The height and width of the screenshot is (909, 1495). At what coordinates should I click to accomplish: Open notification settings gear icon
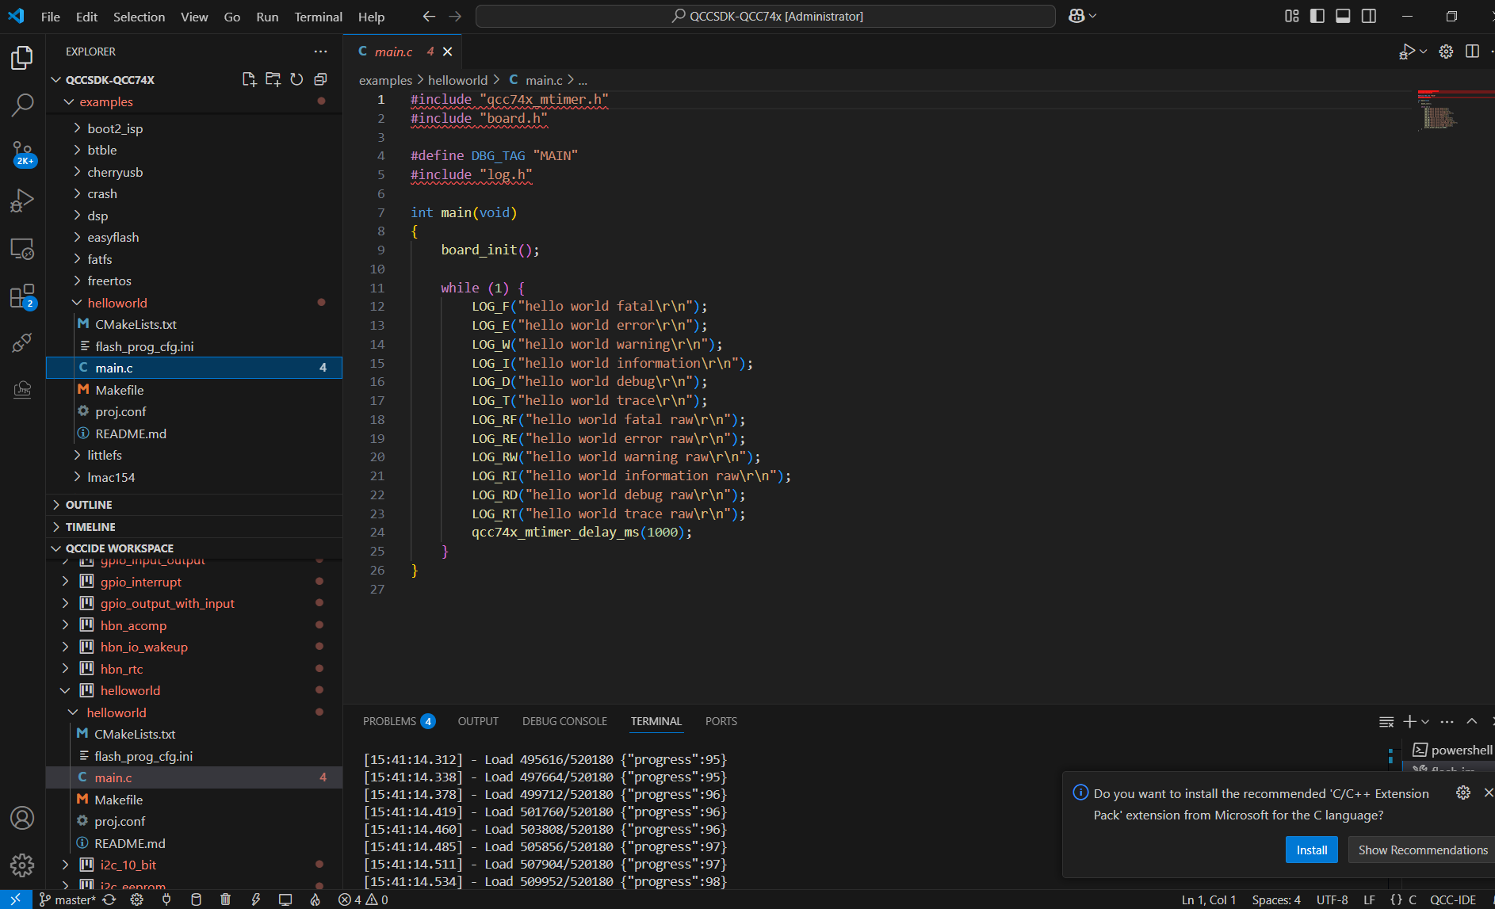[x=1463, y=793]
